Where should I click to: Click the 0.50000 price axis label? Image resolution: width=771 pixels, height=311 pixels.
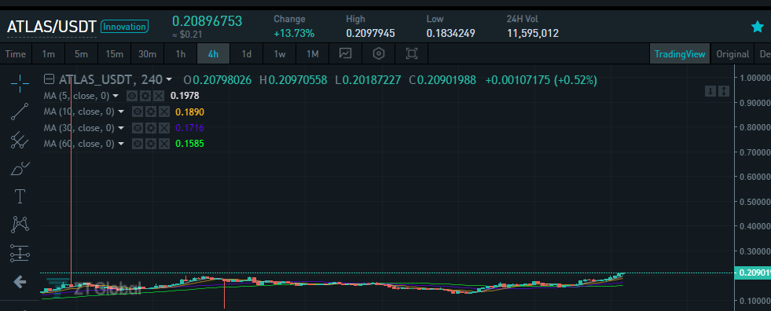(754, 201)
